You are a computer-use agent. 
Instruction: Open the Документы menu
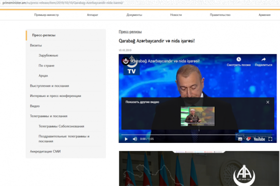(x=134, y=15)
